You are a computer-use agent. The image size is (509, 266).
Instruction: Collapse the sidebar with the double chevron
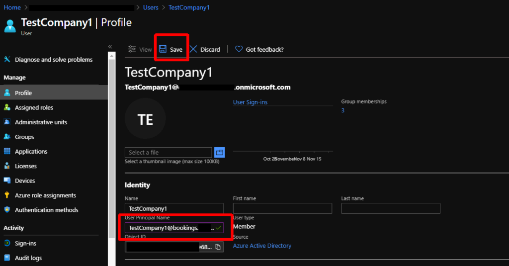pos(110,46)
